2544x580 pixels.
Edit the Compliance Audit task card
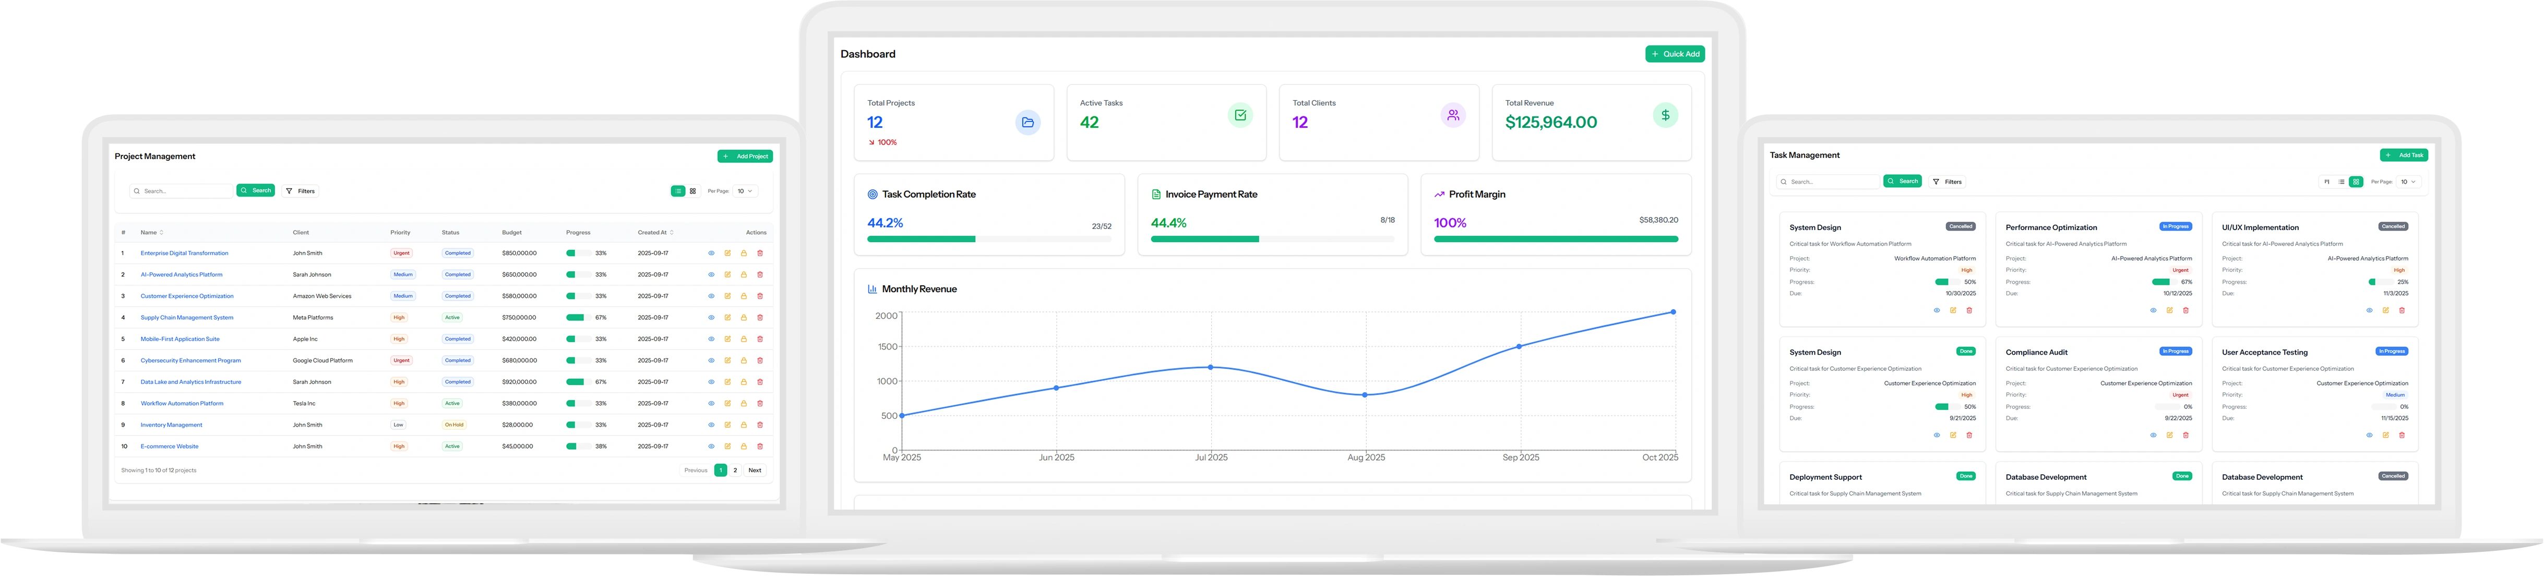pyautogui.click(x=2170, y=435)
